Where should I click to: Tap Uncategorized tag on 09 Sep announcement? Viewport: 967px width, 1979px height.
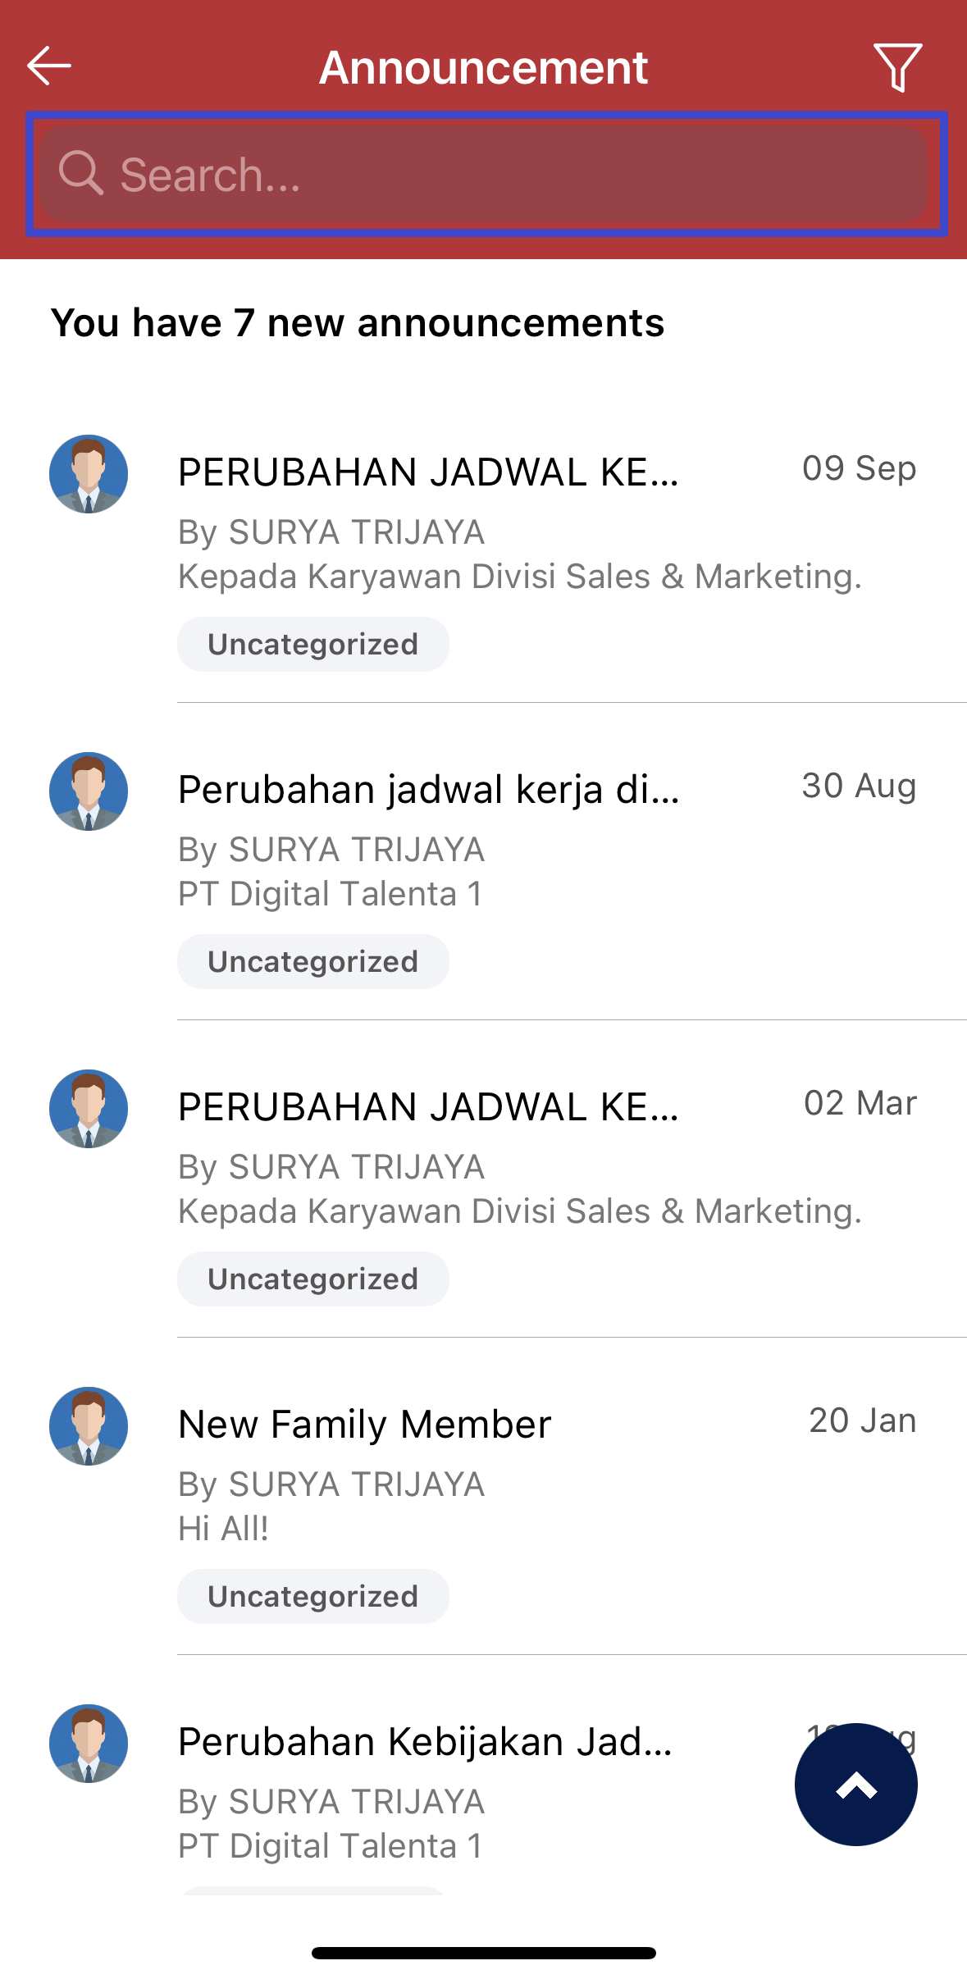[x=313, y=645]
